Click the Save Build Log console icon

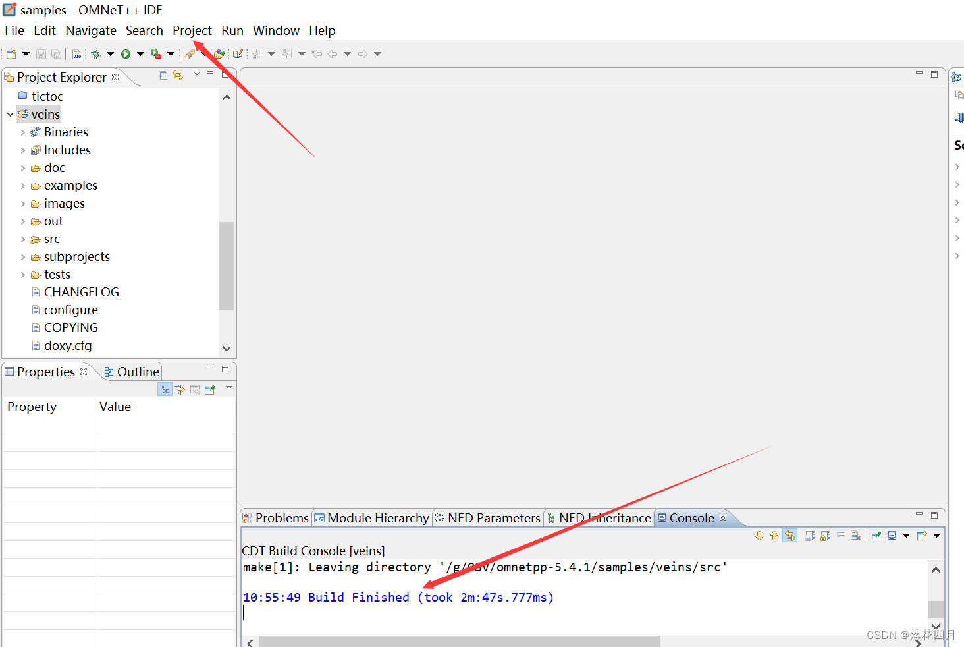pos(811,536)
